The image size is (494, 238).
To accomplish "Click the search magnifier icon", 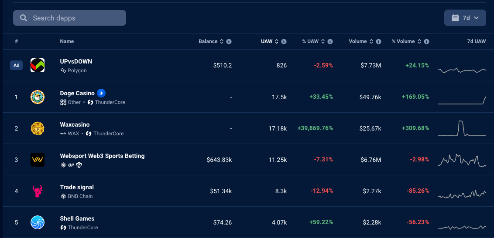I will click(23, 18).
